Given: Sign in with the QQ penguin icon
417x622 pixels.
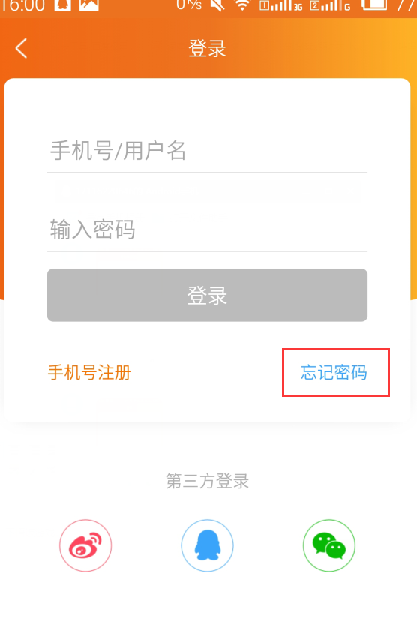Looking at the screenshot, I should (207, 545).
